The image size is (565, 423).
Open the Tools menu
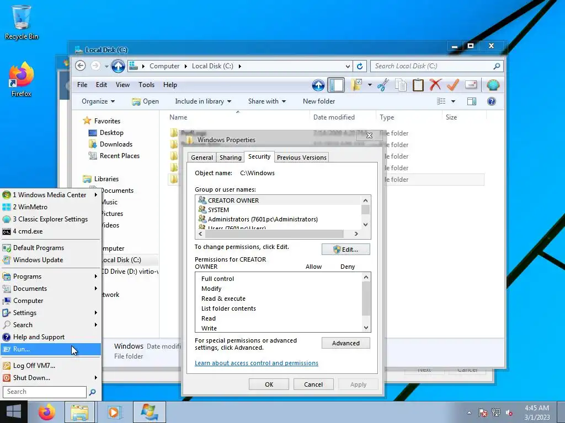point(146,85)
